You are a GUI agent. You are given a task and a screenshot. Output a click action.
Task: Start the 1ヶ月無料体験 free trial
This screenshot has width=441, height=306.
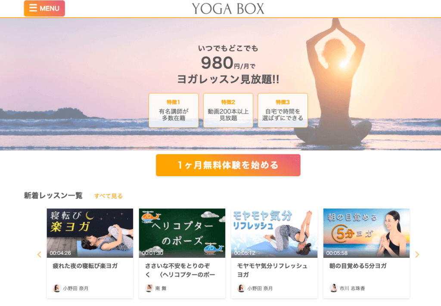coord(228,165)
